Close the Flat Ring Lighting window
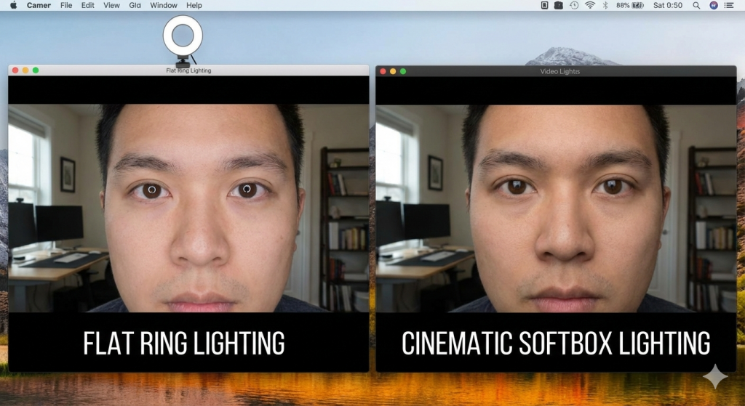This screenshot has height=406, width=745. (15, 70)
